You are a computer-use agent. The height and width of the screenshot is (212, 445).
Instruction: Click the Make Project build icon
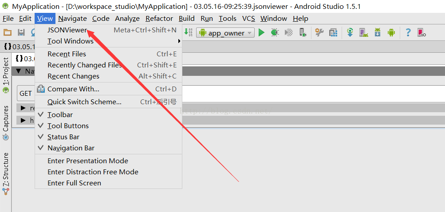[x=189, y=32]
